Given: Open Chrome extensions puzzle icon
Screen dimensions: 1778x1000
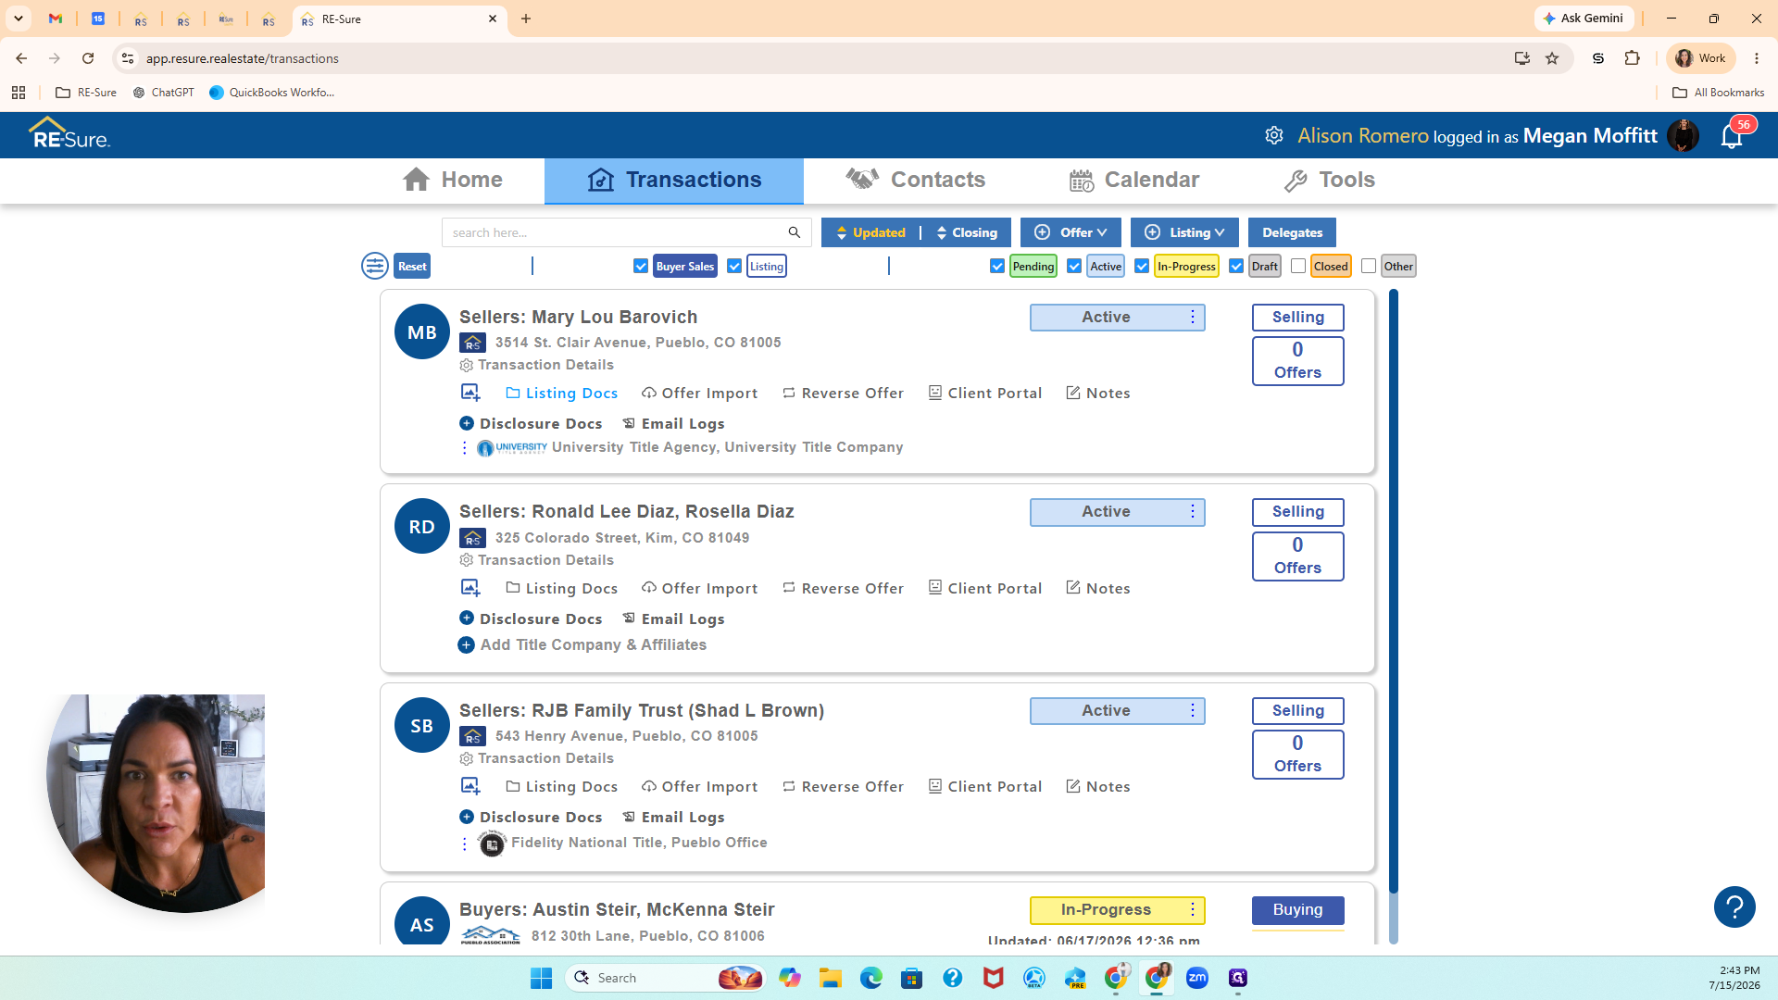Looking at the screenshot, I should pyautogui.click(x=1632, y=58).
